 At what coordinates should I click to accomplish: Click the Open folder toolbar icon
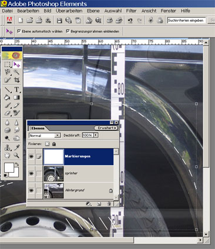29,20
